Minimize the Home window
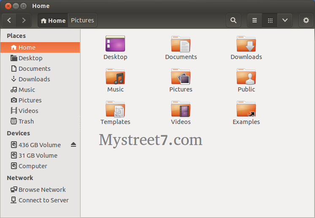The height and width of the screenshot is (218, 315). (x=16, y=6)
